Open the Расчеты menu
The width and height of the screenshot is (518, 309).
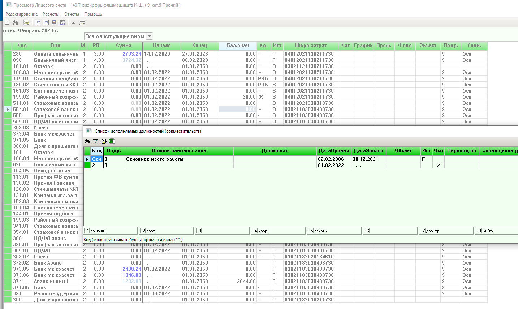point(51,14)
